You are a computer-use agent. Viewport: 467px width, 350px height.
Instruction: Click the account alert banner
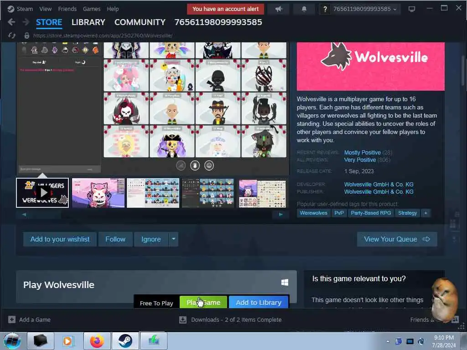pos(225,9)
